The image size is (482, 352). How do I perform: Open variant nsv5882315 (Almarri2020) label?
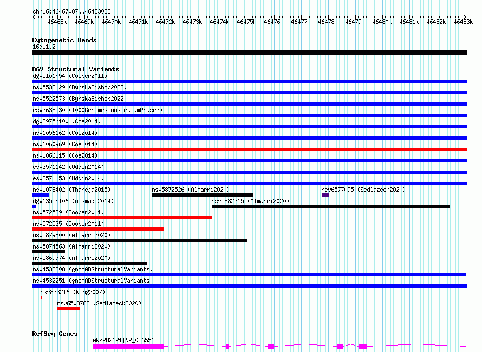[250, 201]
